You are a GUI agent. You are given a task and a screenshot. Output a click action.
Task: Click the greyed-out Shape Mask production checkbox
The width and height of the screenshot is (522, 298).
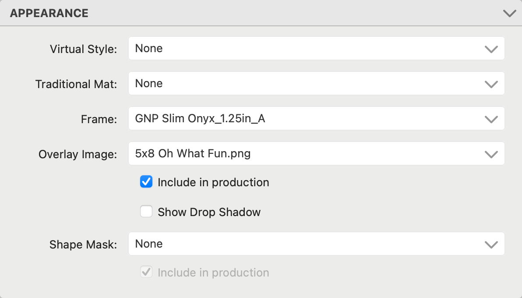[146, 273]
